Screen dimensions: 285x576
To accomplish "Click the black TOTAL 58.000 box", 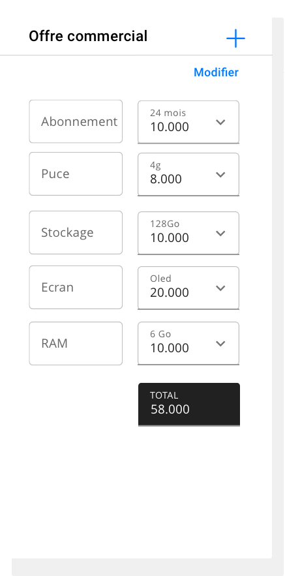I will click(x=189, y=404).
